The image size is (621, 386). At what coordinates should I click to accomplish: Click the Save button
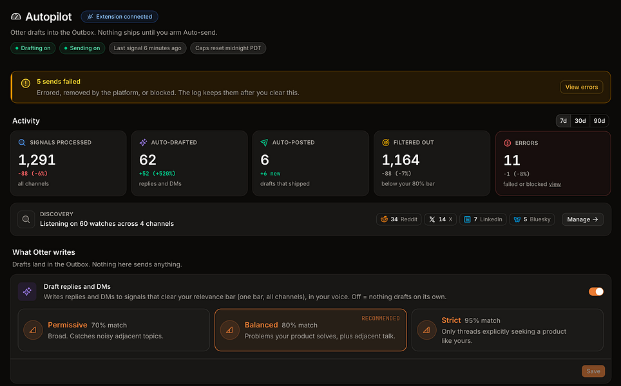tap(593, 371)
